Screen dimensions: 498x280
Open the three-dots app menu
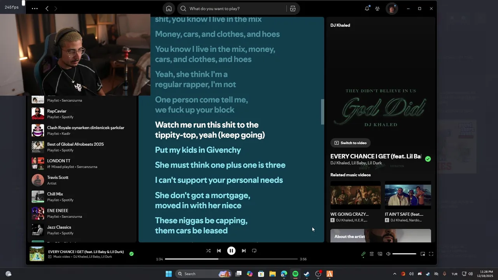(x=35, y=9)
